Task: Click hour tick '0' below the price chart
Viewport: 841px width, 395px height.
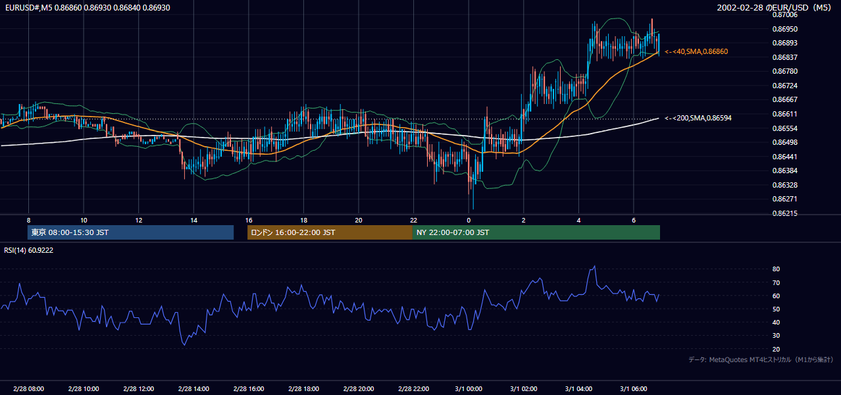Action: 469,220
